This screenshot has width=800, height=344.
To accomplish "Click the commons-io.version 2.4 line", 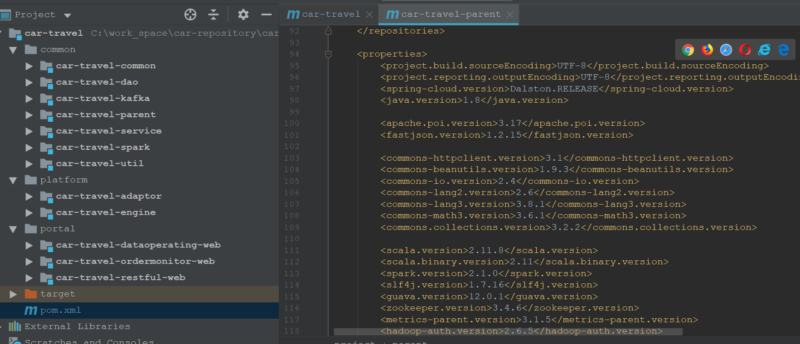I will (x=510, y=181).
